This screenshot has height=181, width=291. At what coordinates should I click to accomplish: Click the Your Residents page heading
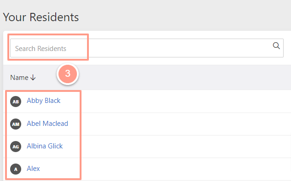click(41, 17)
